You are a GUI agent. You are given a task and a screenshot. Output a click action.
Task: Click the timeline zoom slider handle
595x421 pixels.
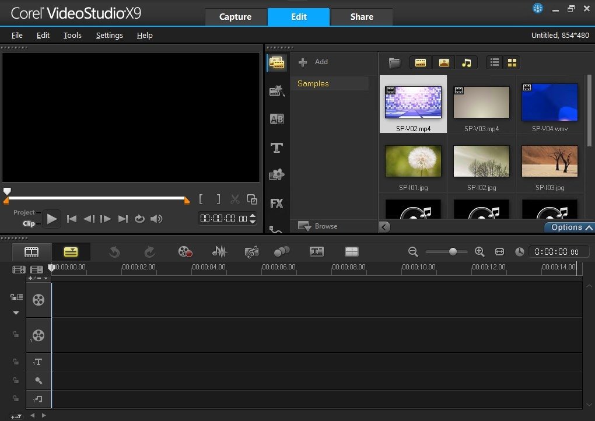coord(452,251)
